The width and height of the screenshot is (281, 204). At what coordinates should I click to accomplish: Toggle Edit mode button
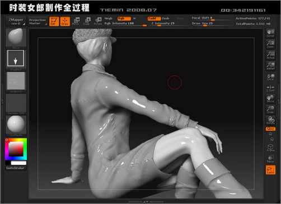coord(54,21)
